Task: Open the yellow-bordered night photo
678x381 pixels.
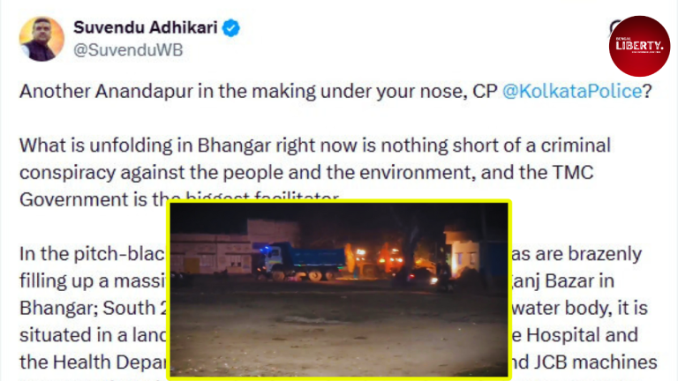Action: (339, 290)
